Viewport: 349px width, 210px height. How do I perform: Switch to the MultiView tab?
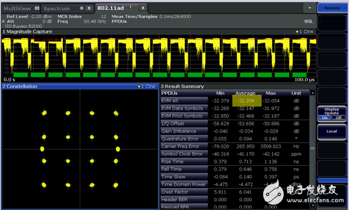click(x=21, y=9)
